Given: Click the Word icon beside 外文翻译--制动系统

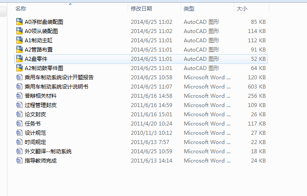Looking at the screenshot, I should coord(19,151).
